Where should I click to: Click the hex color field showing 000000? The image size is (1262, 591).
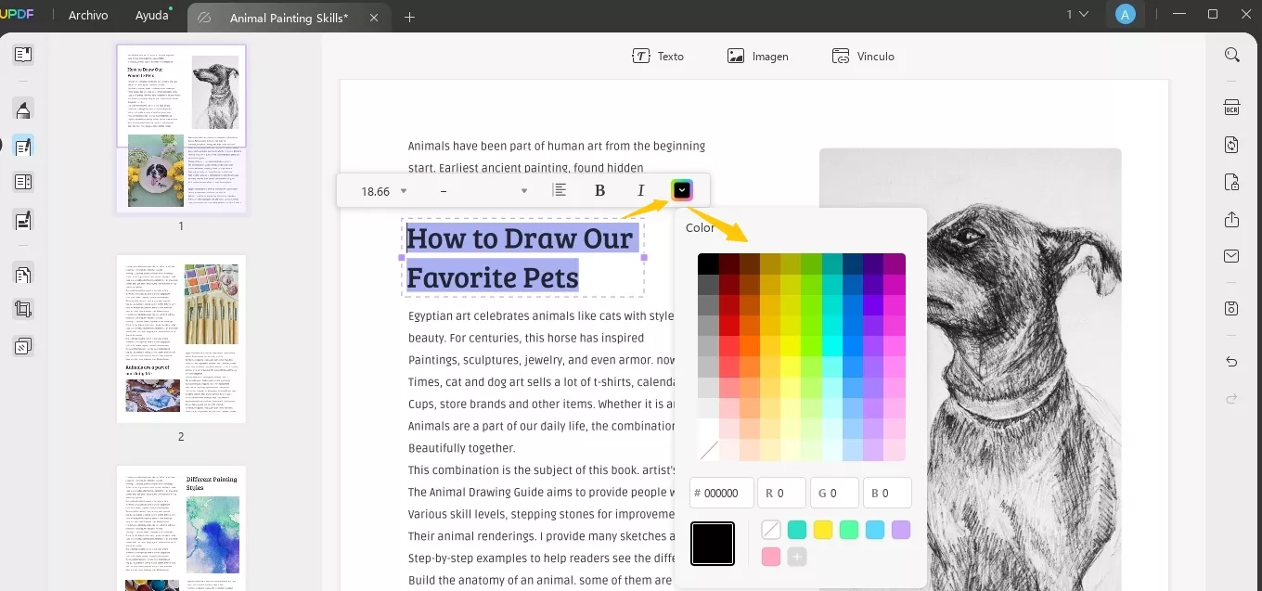pos(722,494)
